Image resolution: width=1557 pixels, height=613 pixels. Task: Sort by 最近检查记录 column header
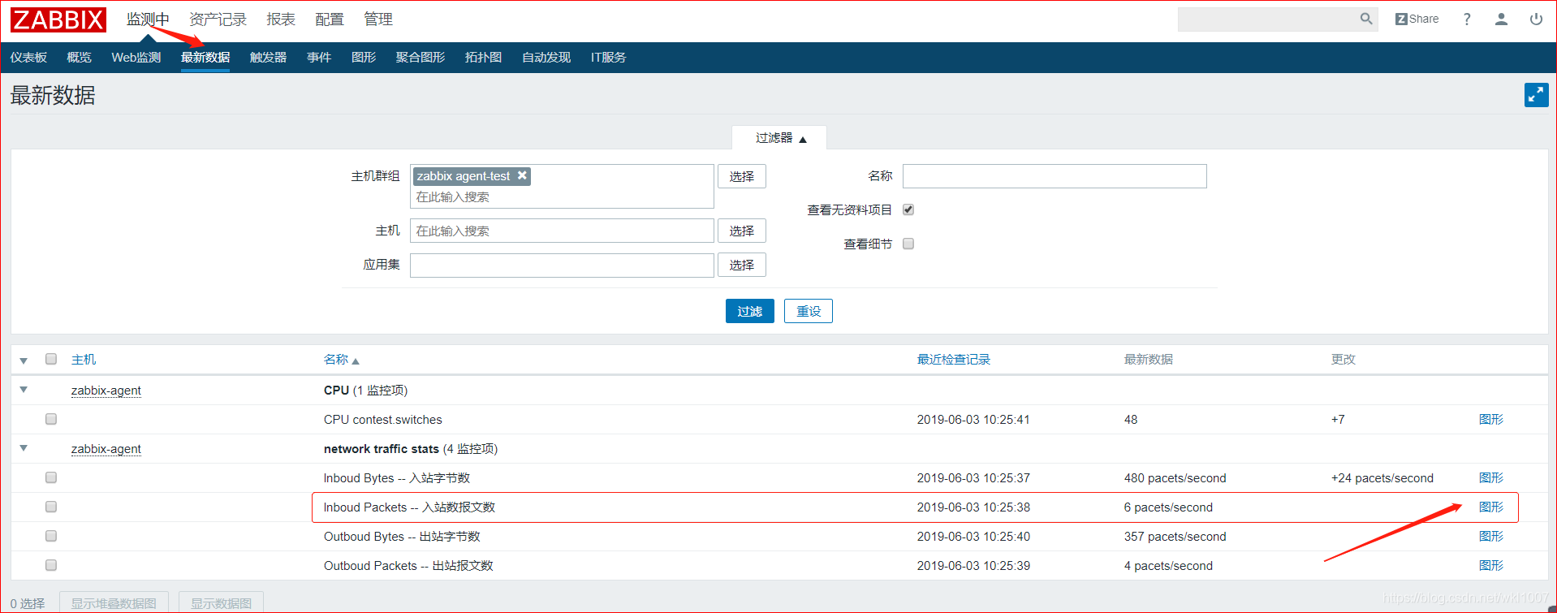pos(954,360)
